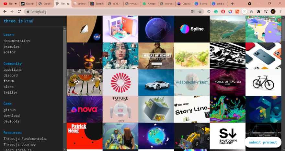Click the r128 release version badge
Screen dimensions: 285x151
[28, 21]
